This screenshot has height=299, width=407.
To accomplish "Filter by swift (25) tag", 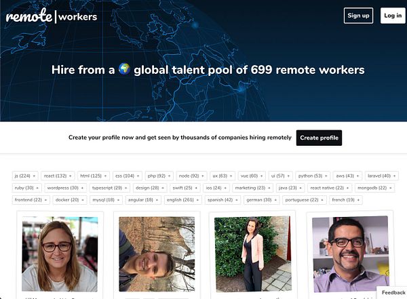I will pyautogui.click(x=185, y=188).
